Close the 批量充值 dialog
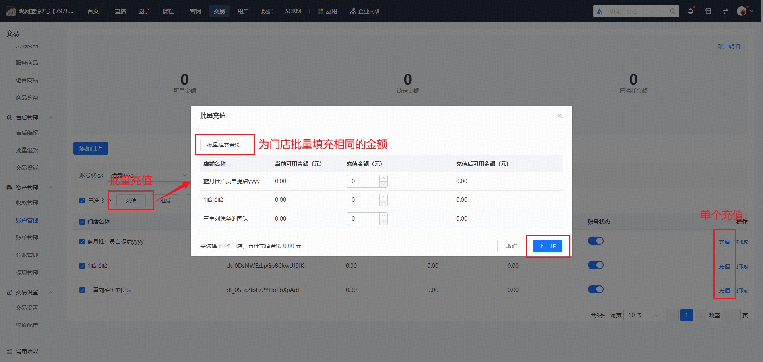763x362 pixels. (x=560, y=116)
